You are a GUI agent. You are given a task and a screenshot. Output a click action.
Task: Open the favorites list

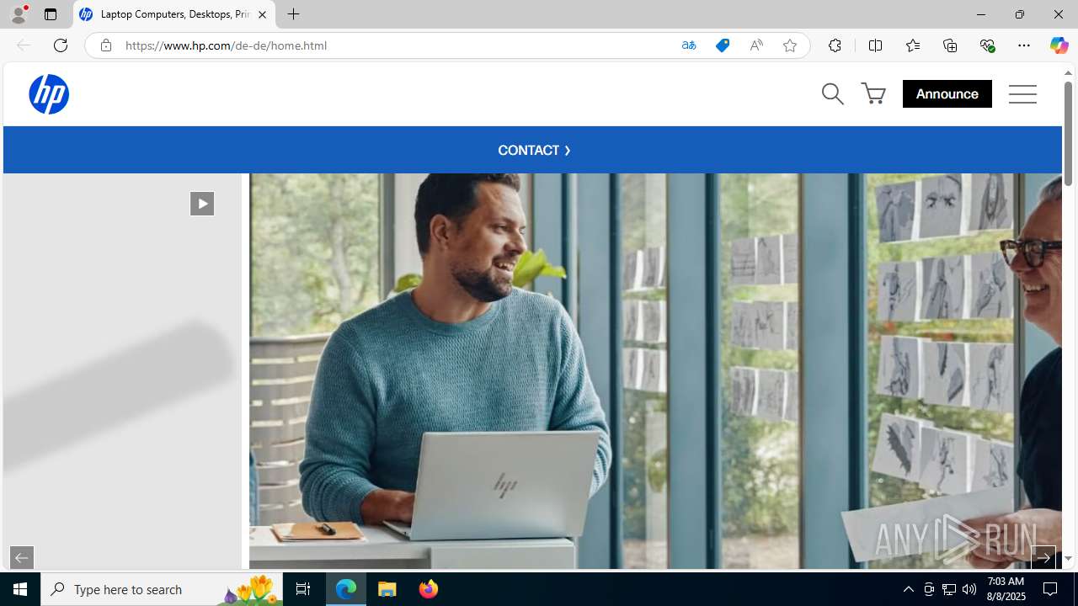[912, 45]
